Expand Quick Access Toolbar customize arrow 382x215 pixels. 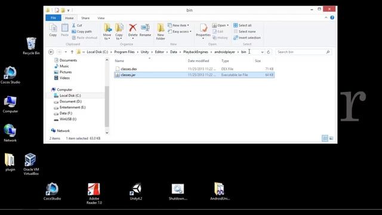coord(69,10)
